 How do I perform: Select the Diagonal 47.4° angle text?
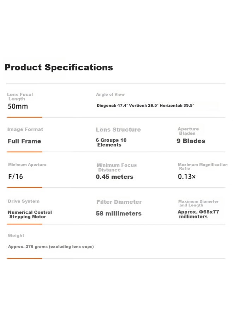(x=112, y=105)
